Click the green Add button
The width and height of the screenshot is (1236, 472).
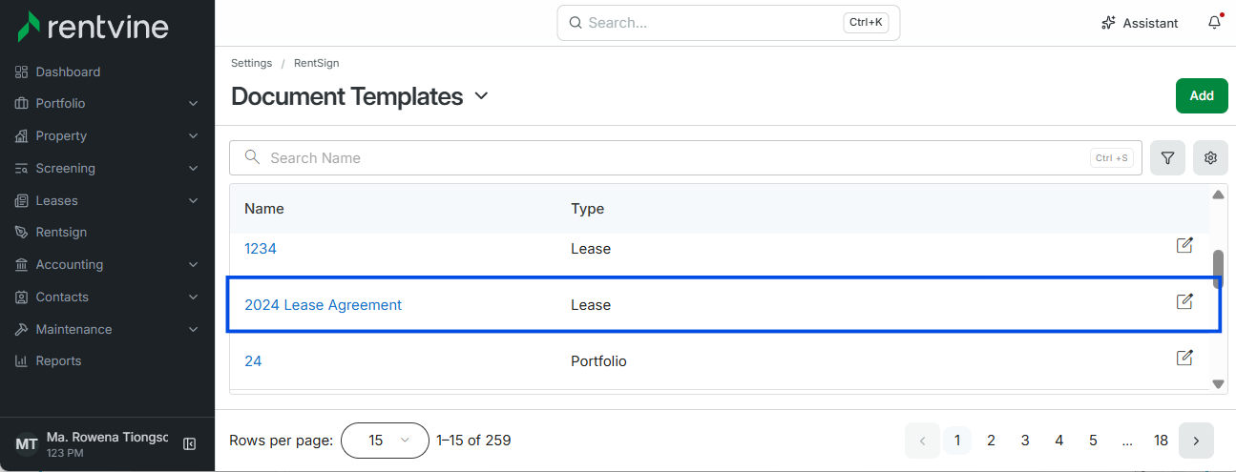pyautogui.click(x=1202, y=95)
